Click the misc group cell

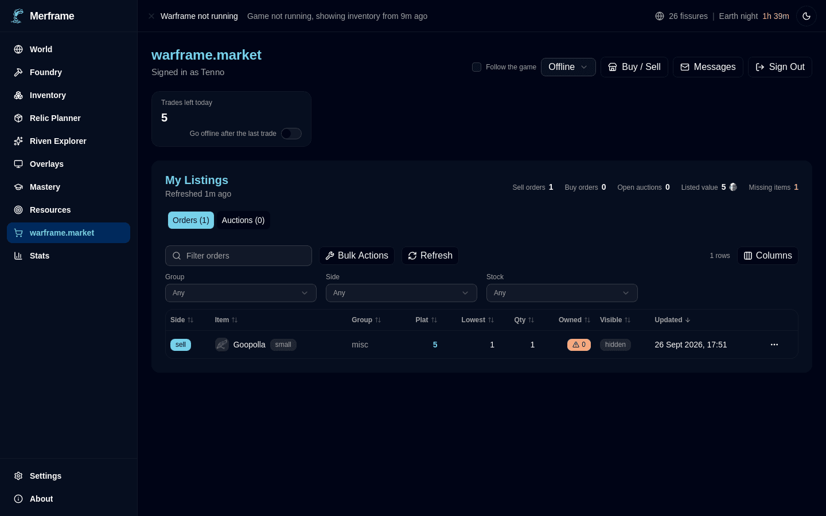360,345
